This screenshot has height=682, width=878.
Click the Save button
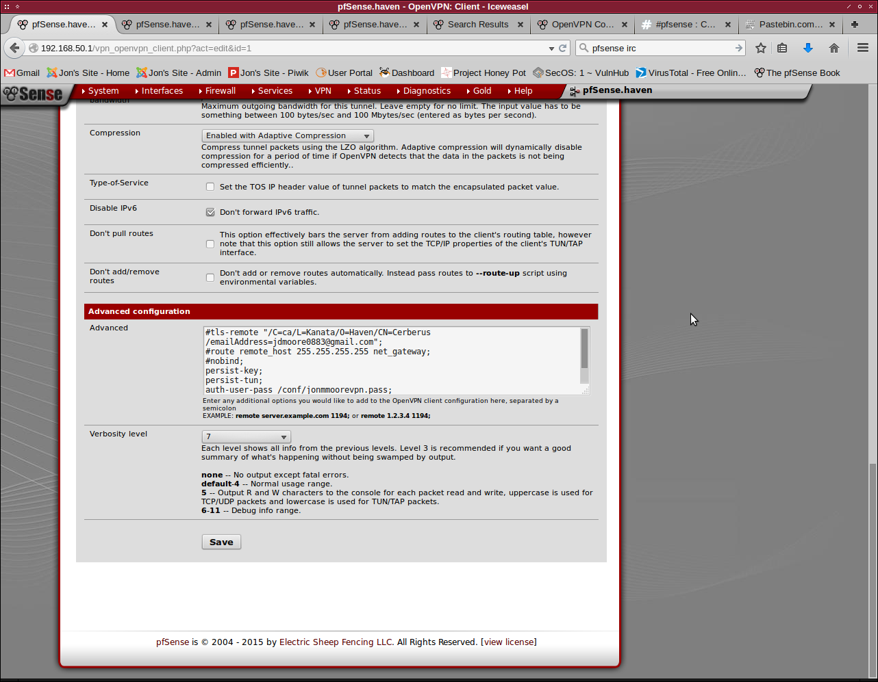tap(221, 542)
